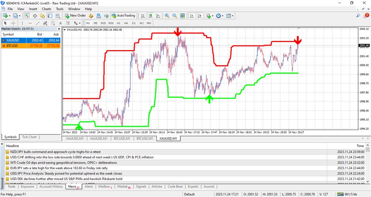Expand the Profiles dropdown arrow
The image size is (371, 197).
[x=20, y=16]
